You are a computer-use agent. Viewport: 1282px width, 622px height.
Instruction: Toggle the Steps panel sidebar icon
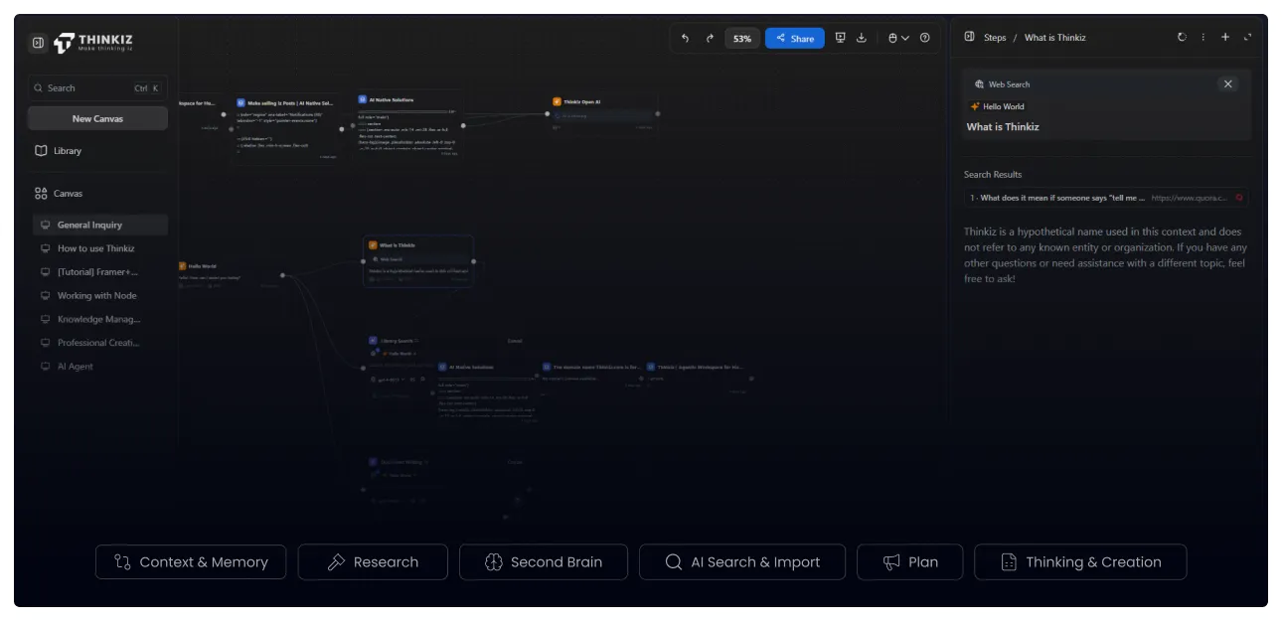click(x=969, y=37)
